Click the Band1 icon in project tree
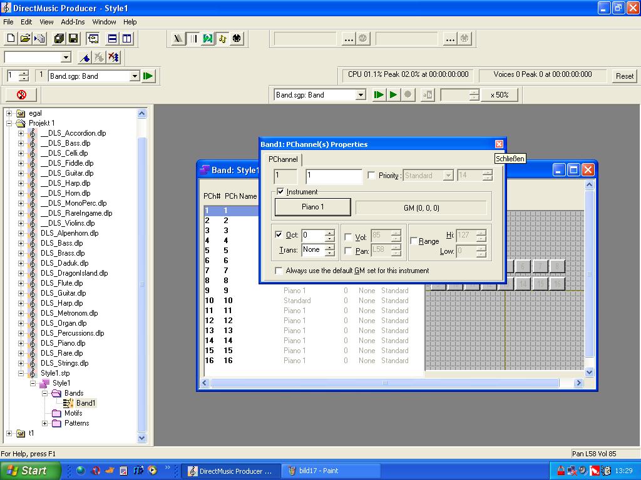This screenshot has height=480, width=641. [x=68, y=403]
